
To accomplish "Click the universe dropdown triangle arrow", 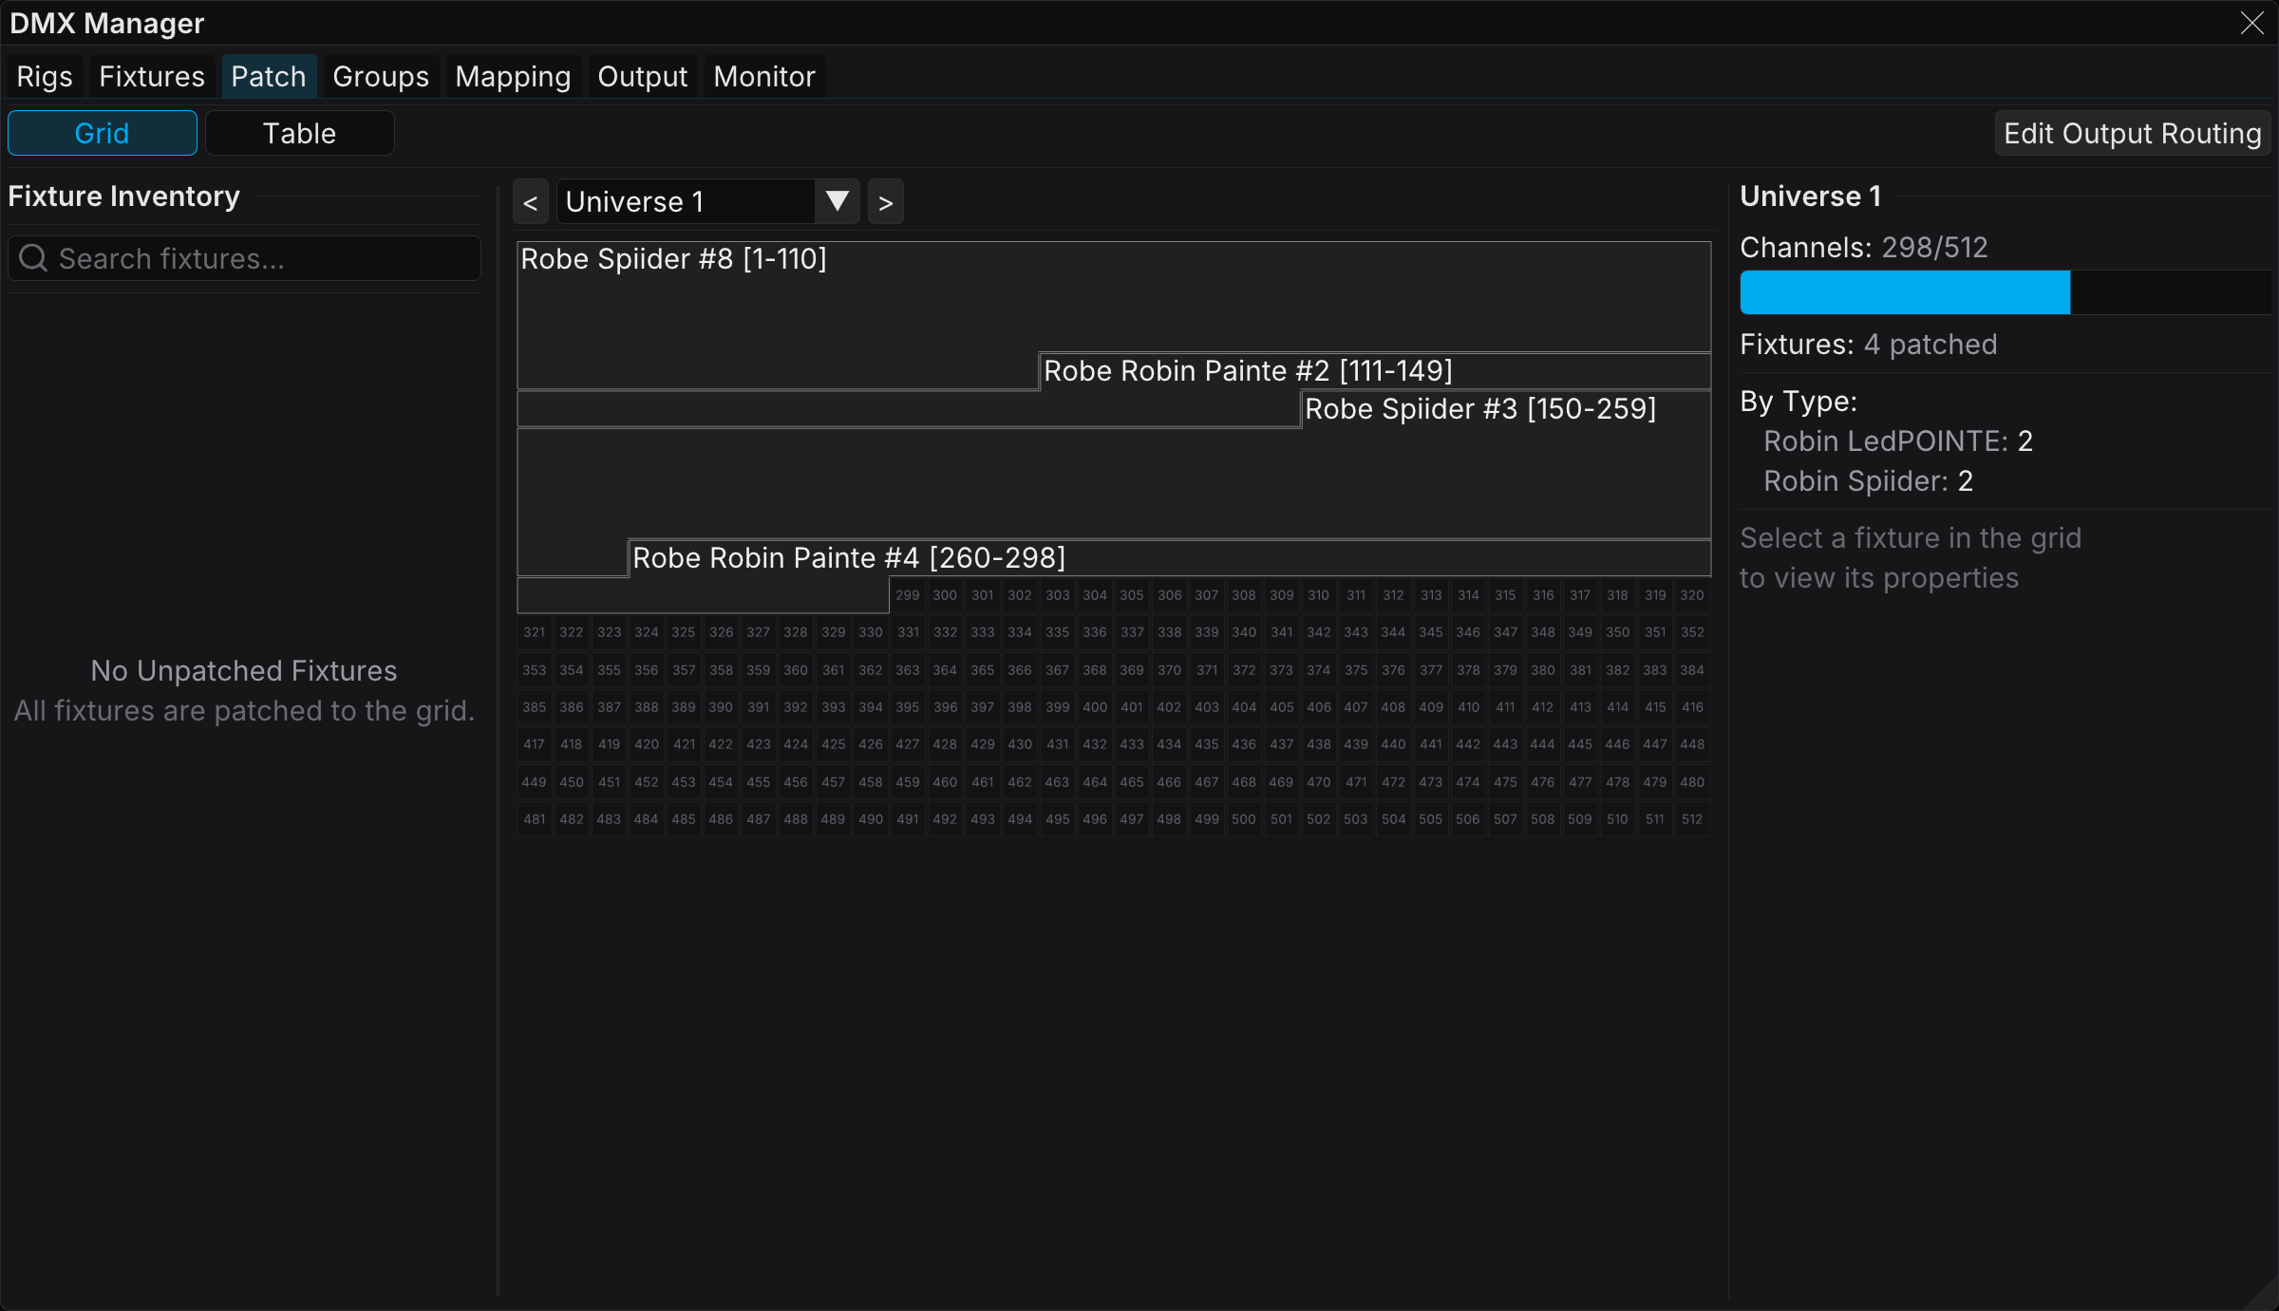I will click(x=838, y=202).
